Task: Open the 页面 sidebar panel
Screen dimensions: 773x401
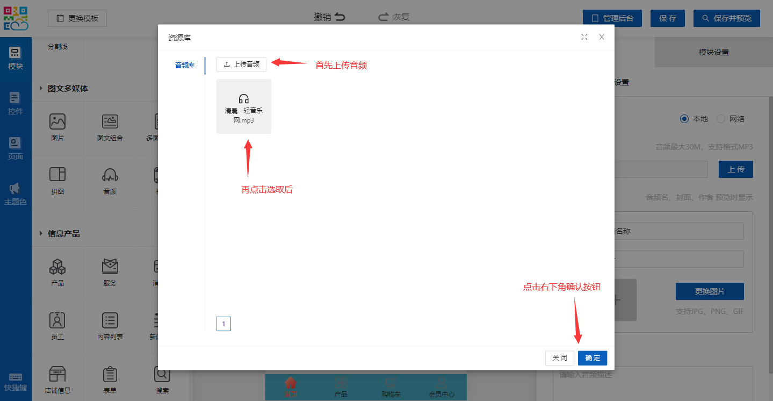Action: click(16, 149)
